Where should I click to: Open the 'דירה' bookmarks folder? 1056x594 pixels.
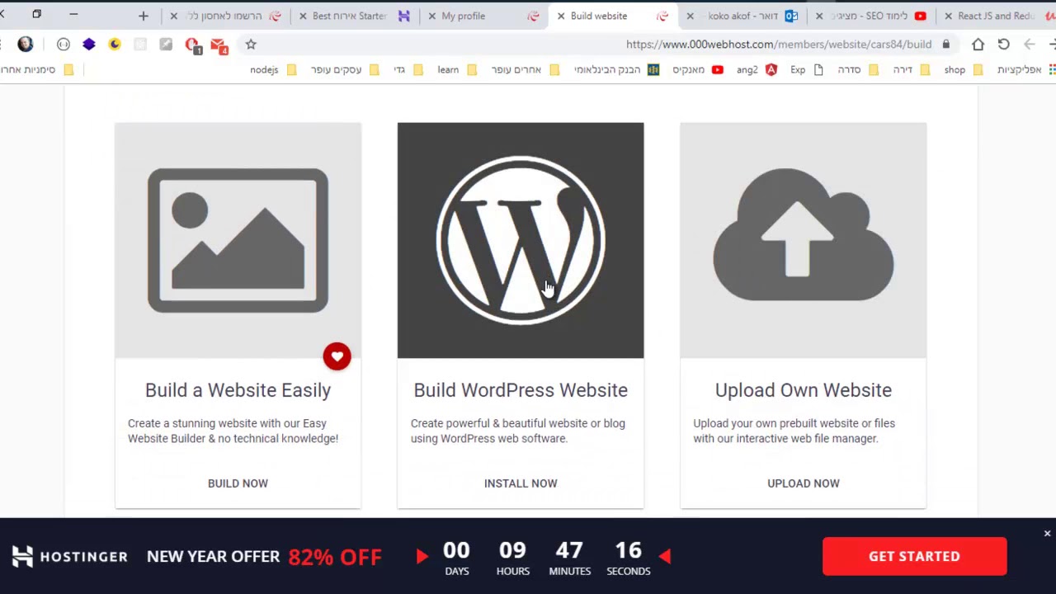tap(910, 70)
